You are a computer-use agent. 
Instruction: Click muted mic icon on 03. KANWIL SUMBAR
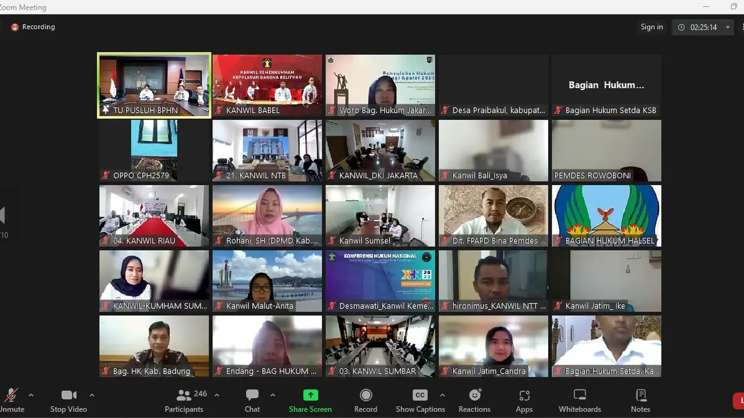(332, 371)
